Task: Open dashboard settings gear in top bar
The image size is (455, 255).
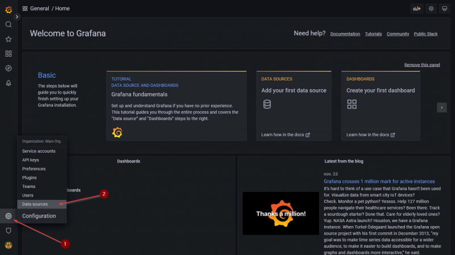Action: click(x=431, y=9)
